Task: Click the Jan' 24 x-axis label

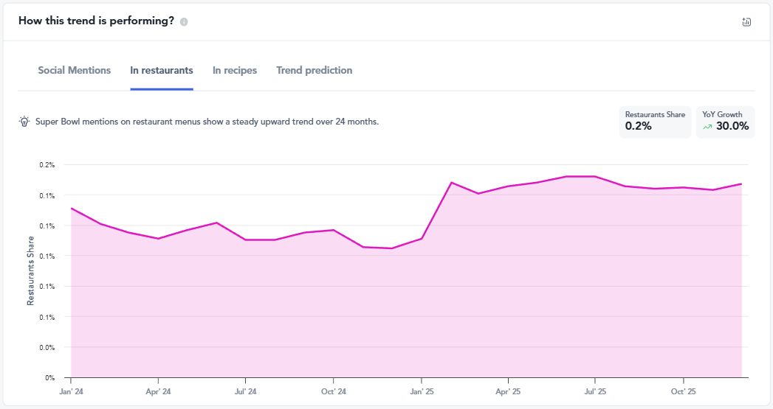Action: [71, 391]
